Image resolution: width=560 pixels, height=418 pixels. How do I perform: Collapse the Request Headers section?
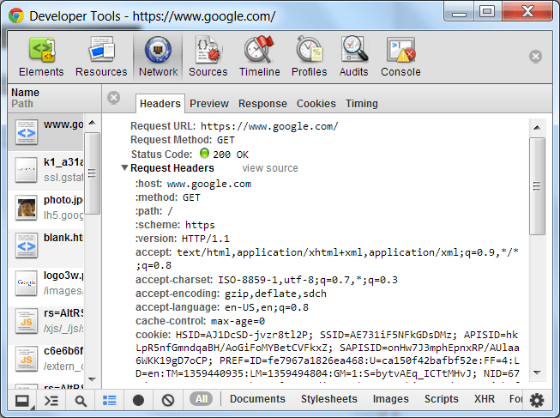[124, 167]
